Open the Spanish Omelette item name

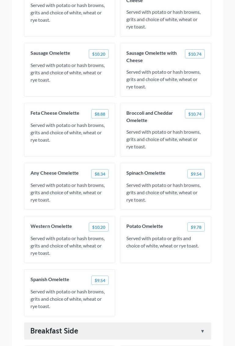coord(50,279)
